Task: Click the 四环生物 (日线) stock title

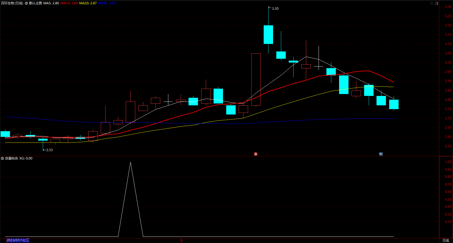Action: point(12,3)
